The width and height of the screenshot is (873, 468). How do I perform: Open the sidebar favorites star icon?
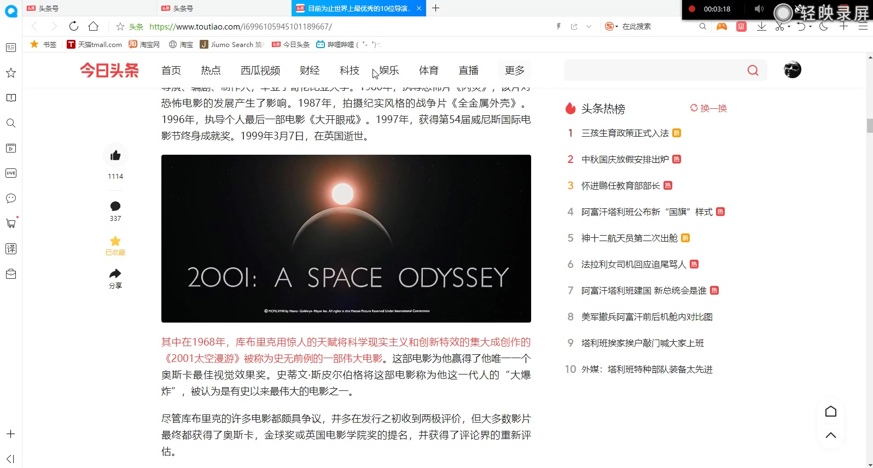coord(10,73)
